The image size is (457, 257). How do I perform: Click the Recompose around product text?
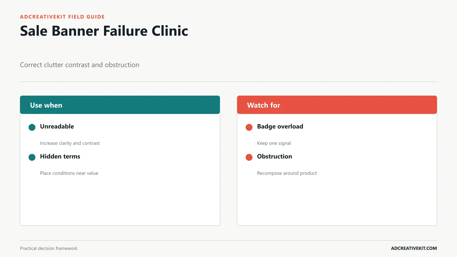287,173
